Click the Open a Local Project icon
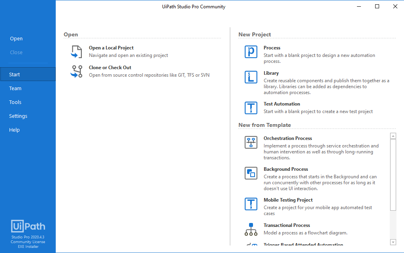The width and height of the screenshot is (404, 253). click(x=76, y=52)
